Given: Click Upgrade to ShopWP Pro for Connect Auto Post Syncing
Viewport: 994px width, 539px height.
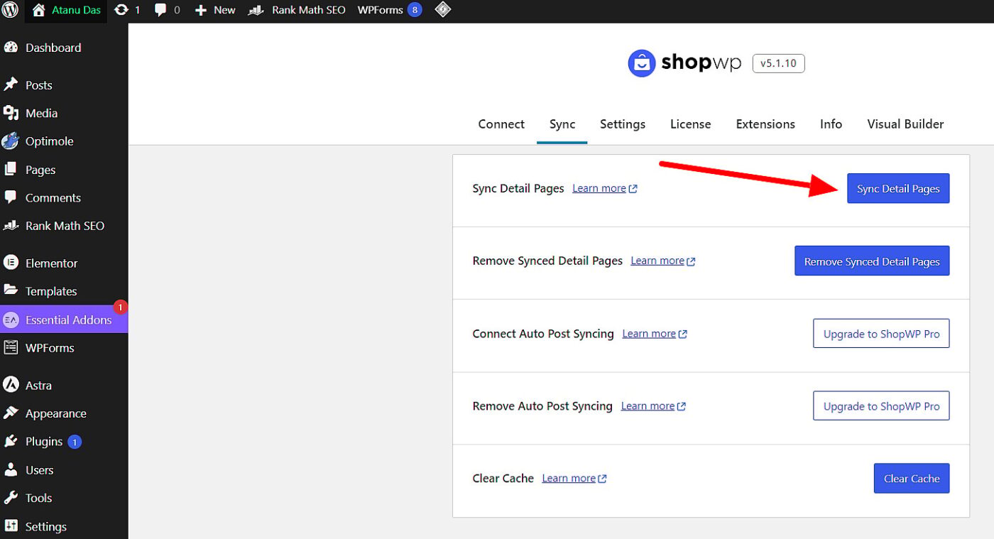Looking at the screenshot, I should pos(881,333).
